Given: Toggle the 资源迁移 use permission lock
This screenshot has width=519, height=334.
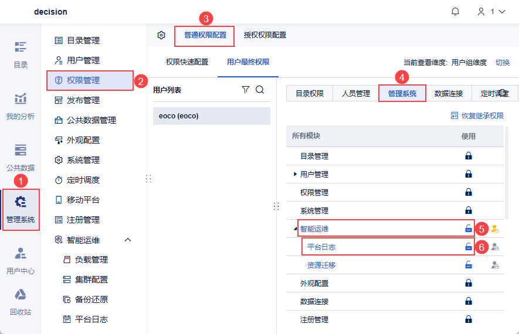Looking at the screenshot, I should pyautogui.click(x=468, y=265).
